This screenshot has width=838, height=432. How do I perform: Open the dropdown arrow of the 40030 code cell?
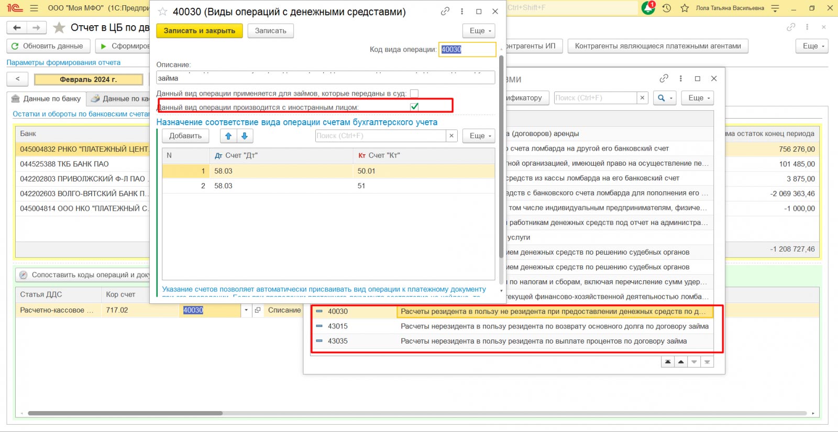[246, 310]
